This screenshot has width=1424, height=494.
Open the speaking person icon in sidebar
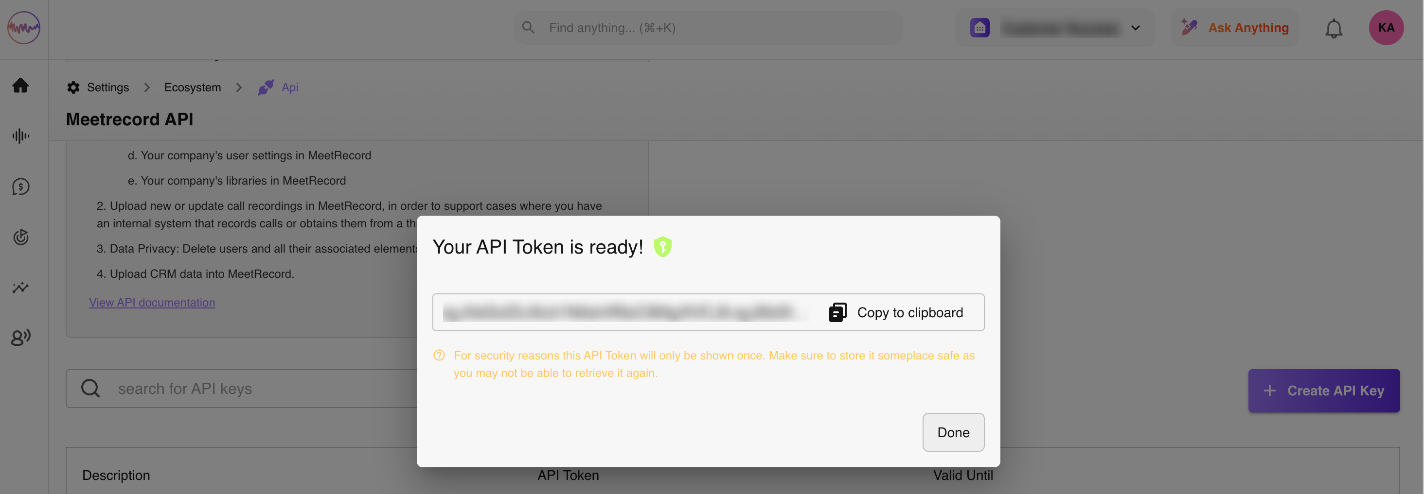[x=20, y=337]
